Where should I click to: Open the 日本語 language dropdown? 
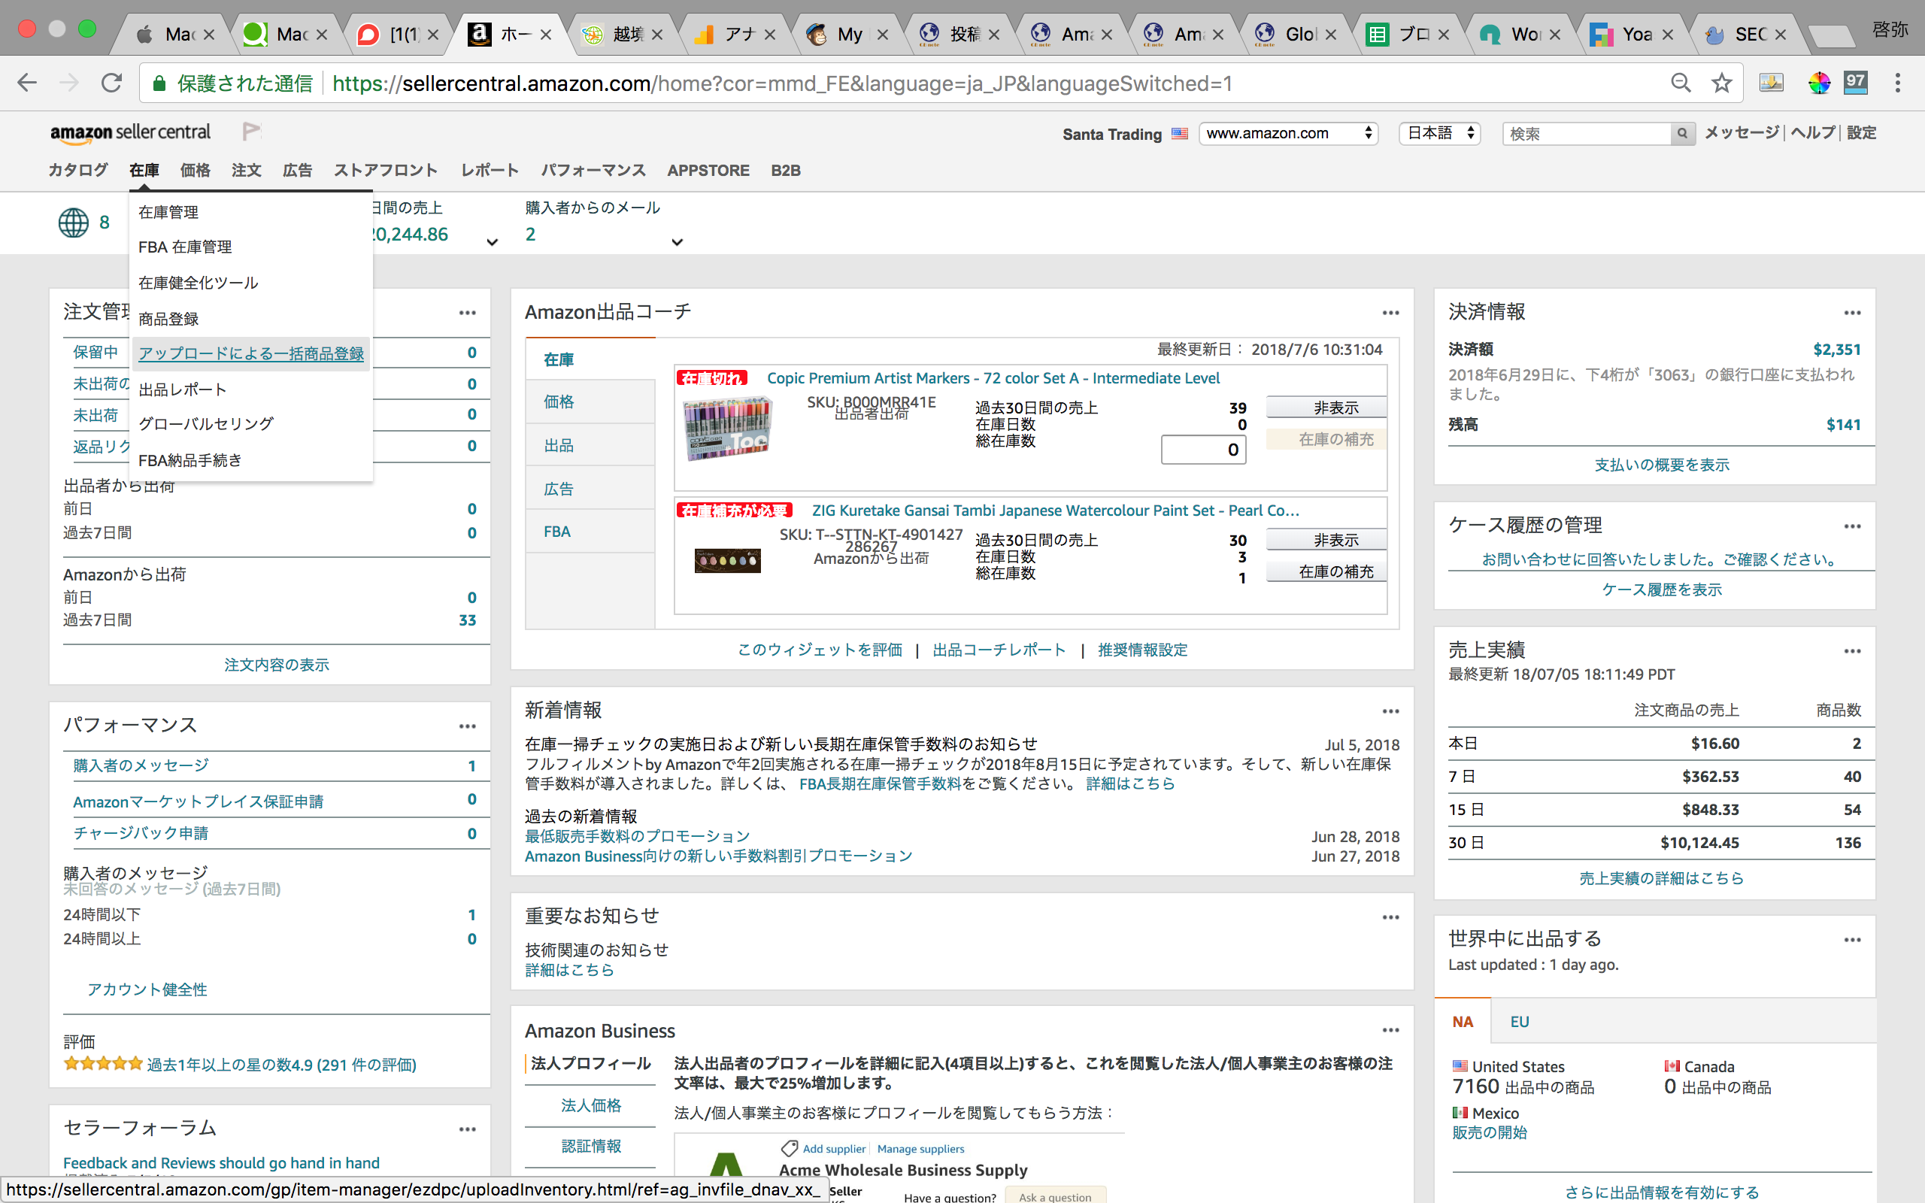click(x=1440, y=134)
